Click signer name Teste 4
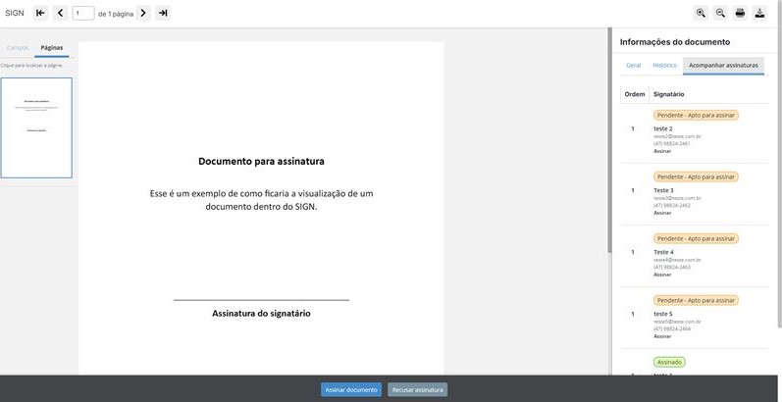Image resolution: width=782 pixels, height=402 pixels. coord(663,252)
